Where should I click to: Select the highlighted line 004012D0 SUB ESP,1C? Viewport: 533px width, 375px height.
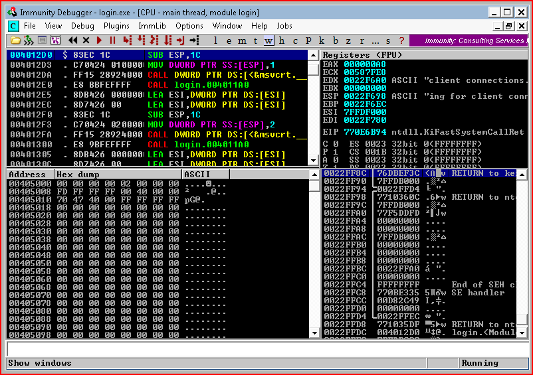(158, 55)
